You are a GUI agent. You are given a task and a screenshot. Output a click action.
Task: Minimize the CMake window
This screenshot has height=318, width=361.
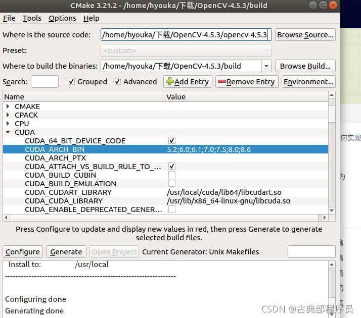[313, 5]
